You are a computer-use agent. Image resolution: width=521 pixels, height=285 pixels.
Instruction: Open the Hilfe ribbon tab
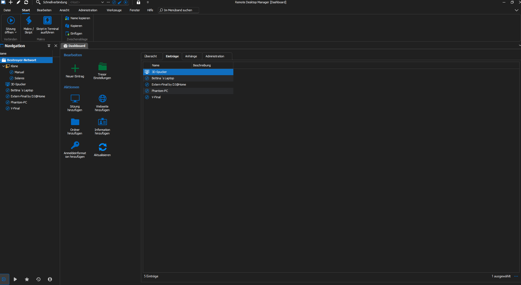(150, 10)
